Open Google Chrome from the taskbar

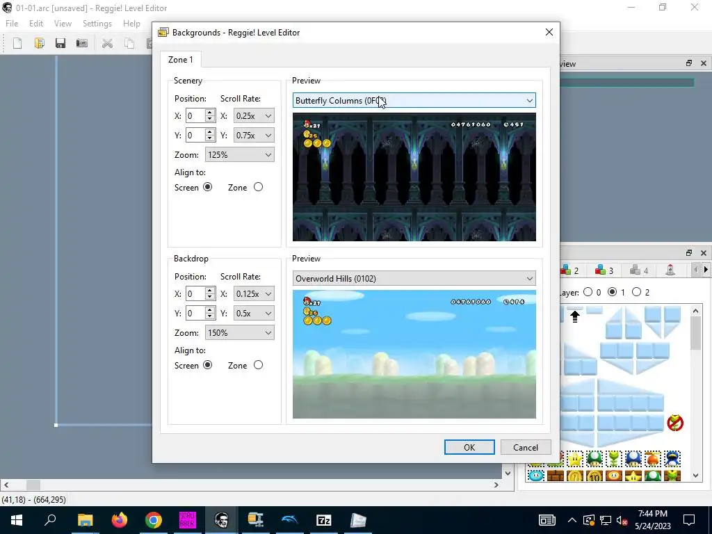pos(154,520)
